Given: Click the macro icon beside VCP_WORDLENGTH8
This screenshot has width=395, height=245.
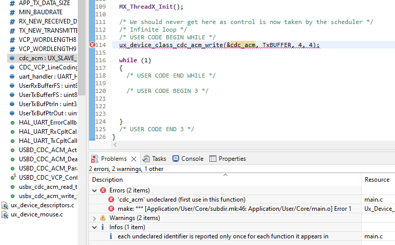Looking at the screenshot, I should click(12, 40).
